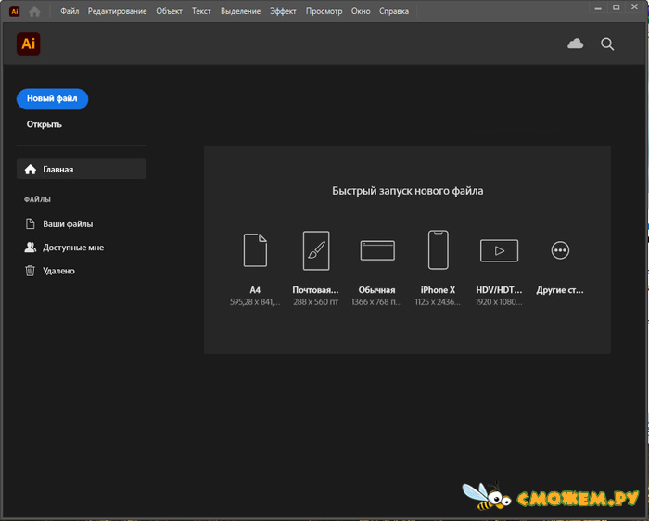Click the Новый файл button
This screenshot has width=649, height=521.
coord(52,98)
